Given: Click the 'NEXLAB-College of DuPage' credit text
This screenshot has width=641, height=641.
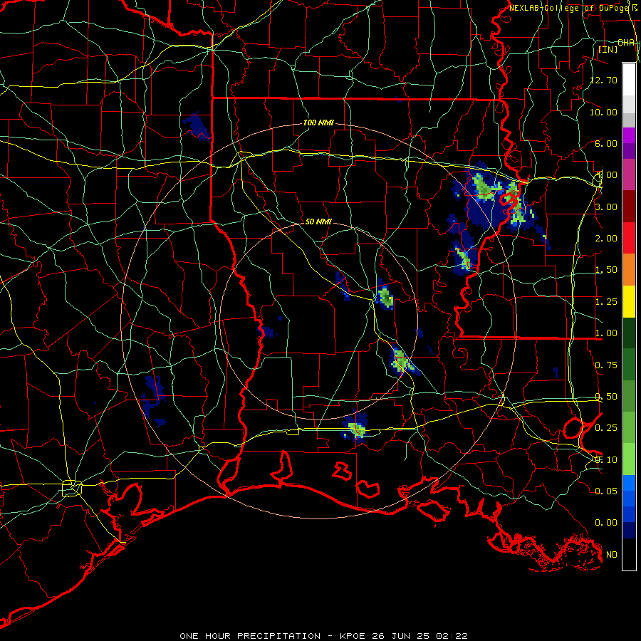Looking at the screenshot, I should (x=569, y=8).
